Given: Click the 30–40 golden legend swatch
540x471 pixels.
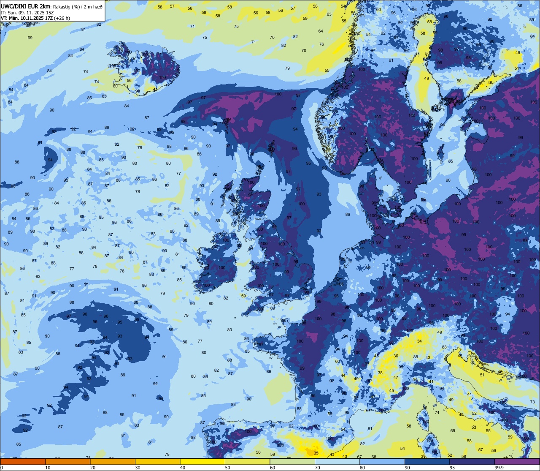Looking at the screenshot, I should [x=157, y=461].
